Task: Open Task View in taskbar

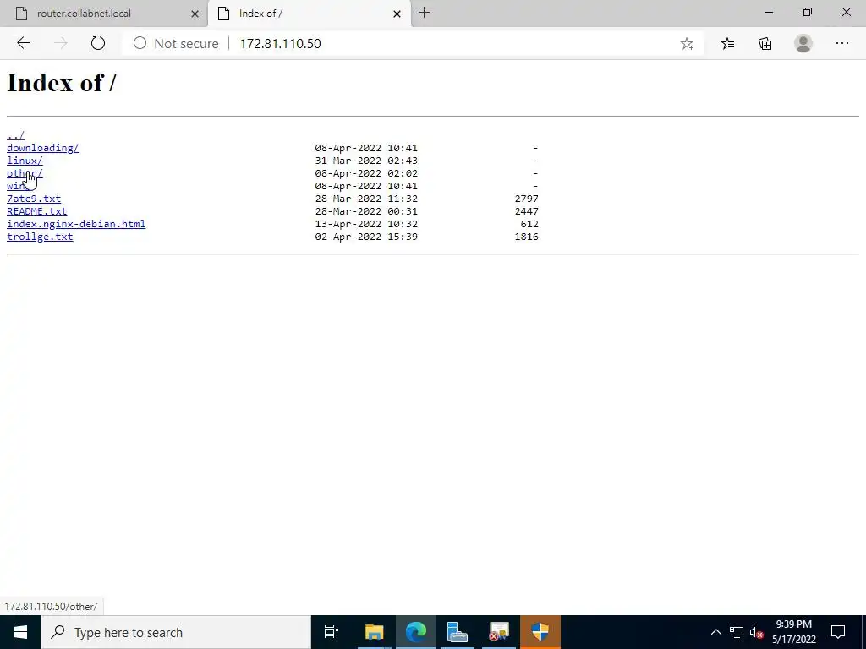Action: coord(332,632)
